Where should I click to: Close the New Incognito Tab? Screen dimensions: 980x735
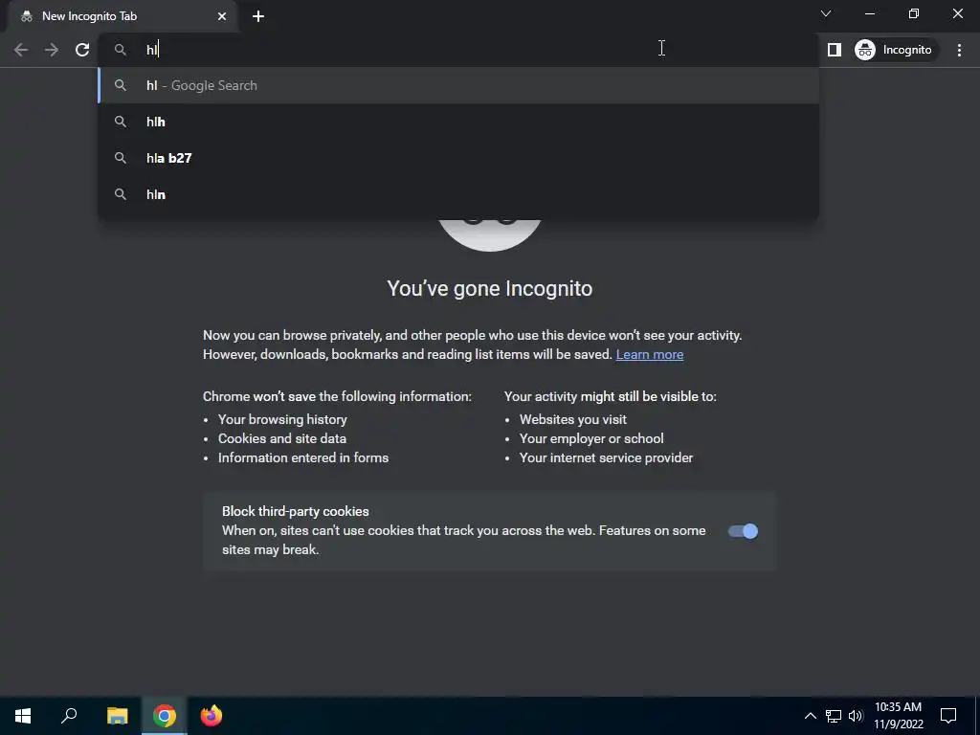click(x=222, y=16)
